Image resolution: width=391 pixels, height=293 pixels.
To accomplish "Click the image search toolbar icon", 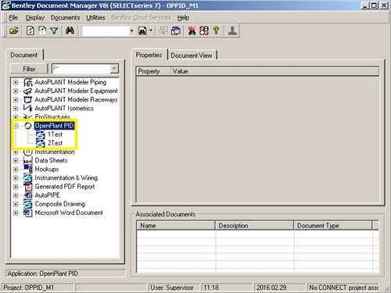I will (x=142, y=31).
